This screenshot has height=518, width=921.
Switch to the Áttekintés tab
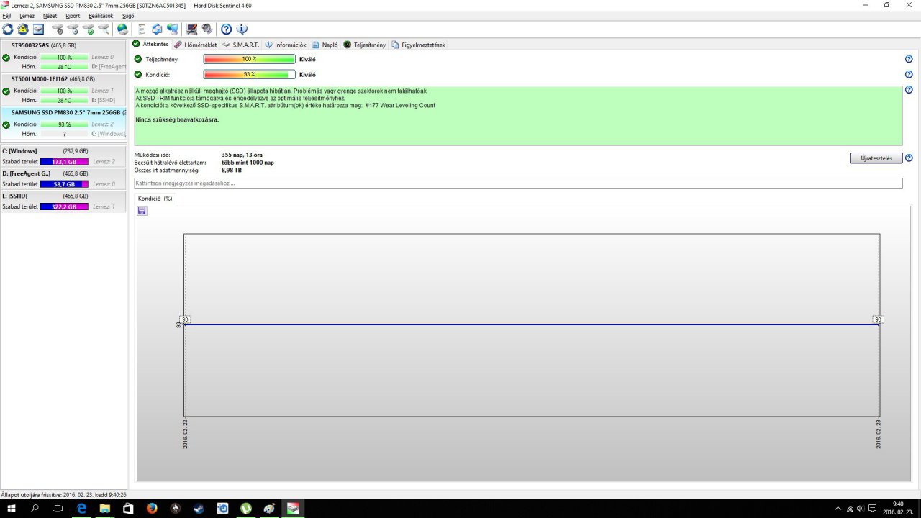click(x=150, y=45)
